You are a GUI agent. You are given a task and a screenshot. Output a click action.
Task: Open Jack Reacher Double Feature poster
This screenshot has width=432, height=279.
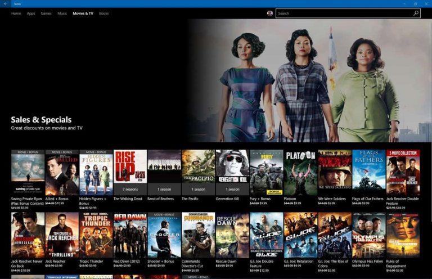403,173
